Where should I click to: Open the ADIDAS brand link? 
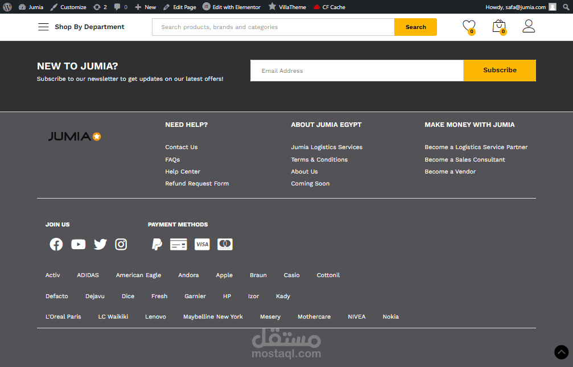[x=88, y=275]
